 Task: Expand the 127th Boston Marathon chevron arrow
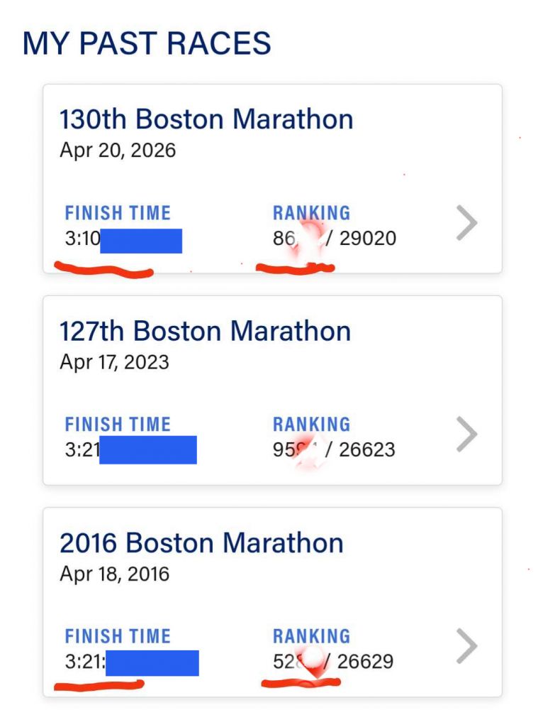[x=466, y=435]
